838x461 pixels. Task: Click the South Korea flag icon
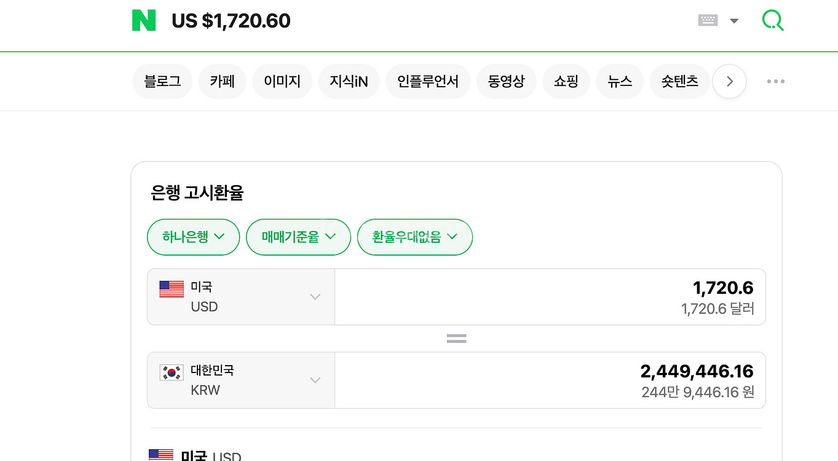[x=172, y=372]
